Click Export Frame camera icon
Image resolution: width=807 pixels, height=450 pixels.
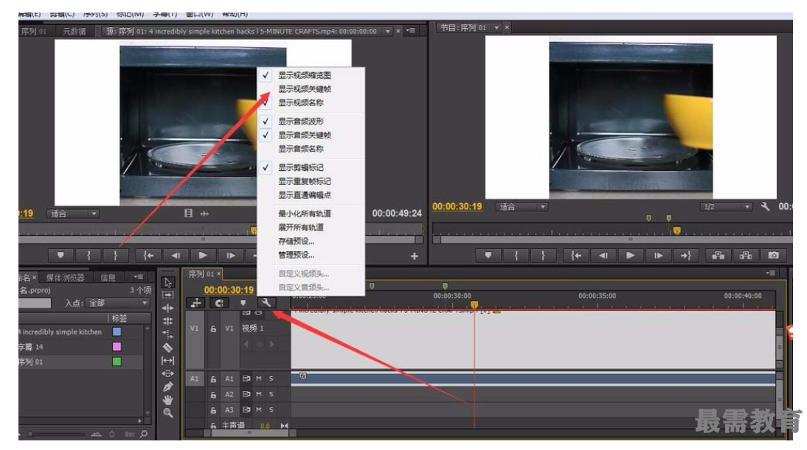(x=773, y=256)
